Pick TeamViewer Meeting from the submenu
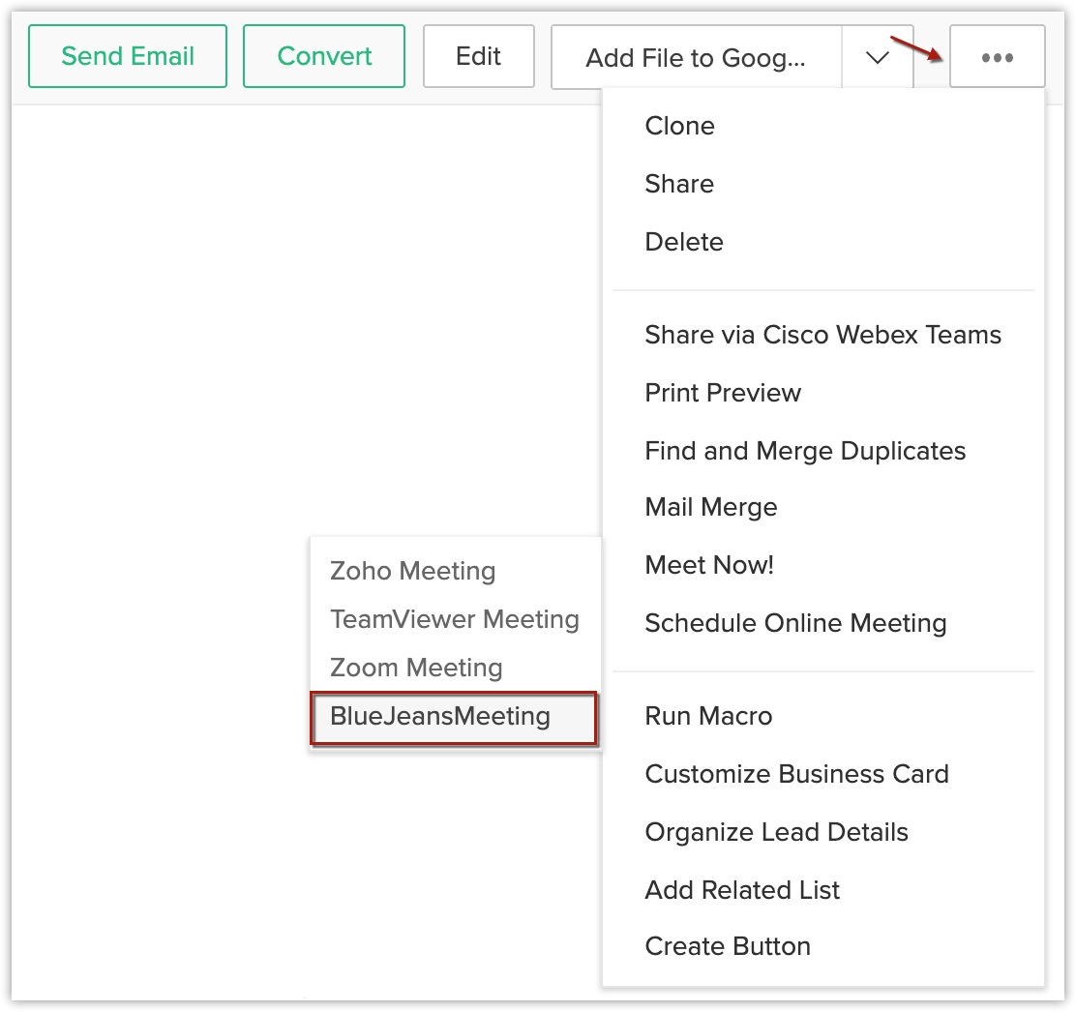This screenshot has height=1012, width=1076. pyautogui.click(x=455, y=619)
